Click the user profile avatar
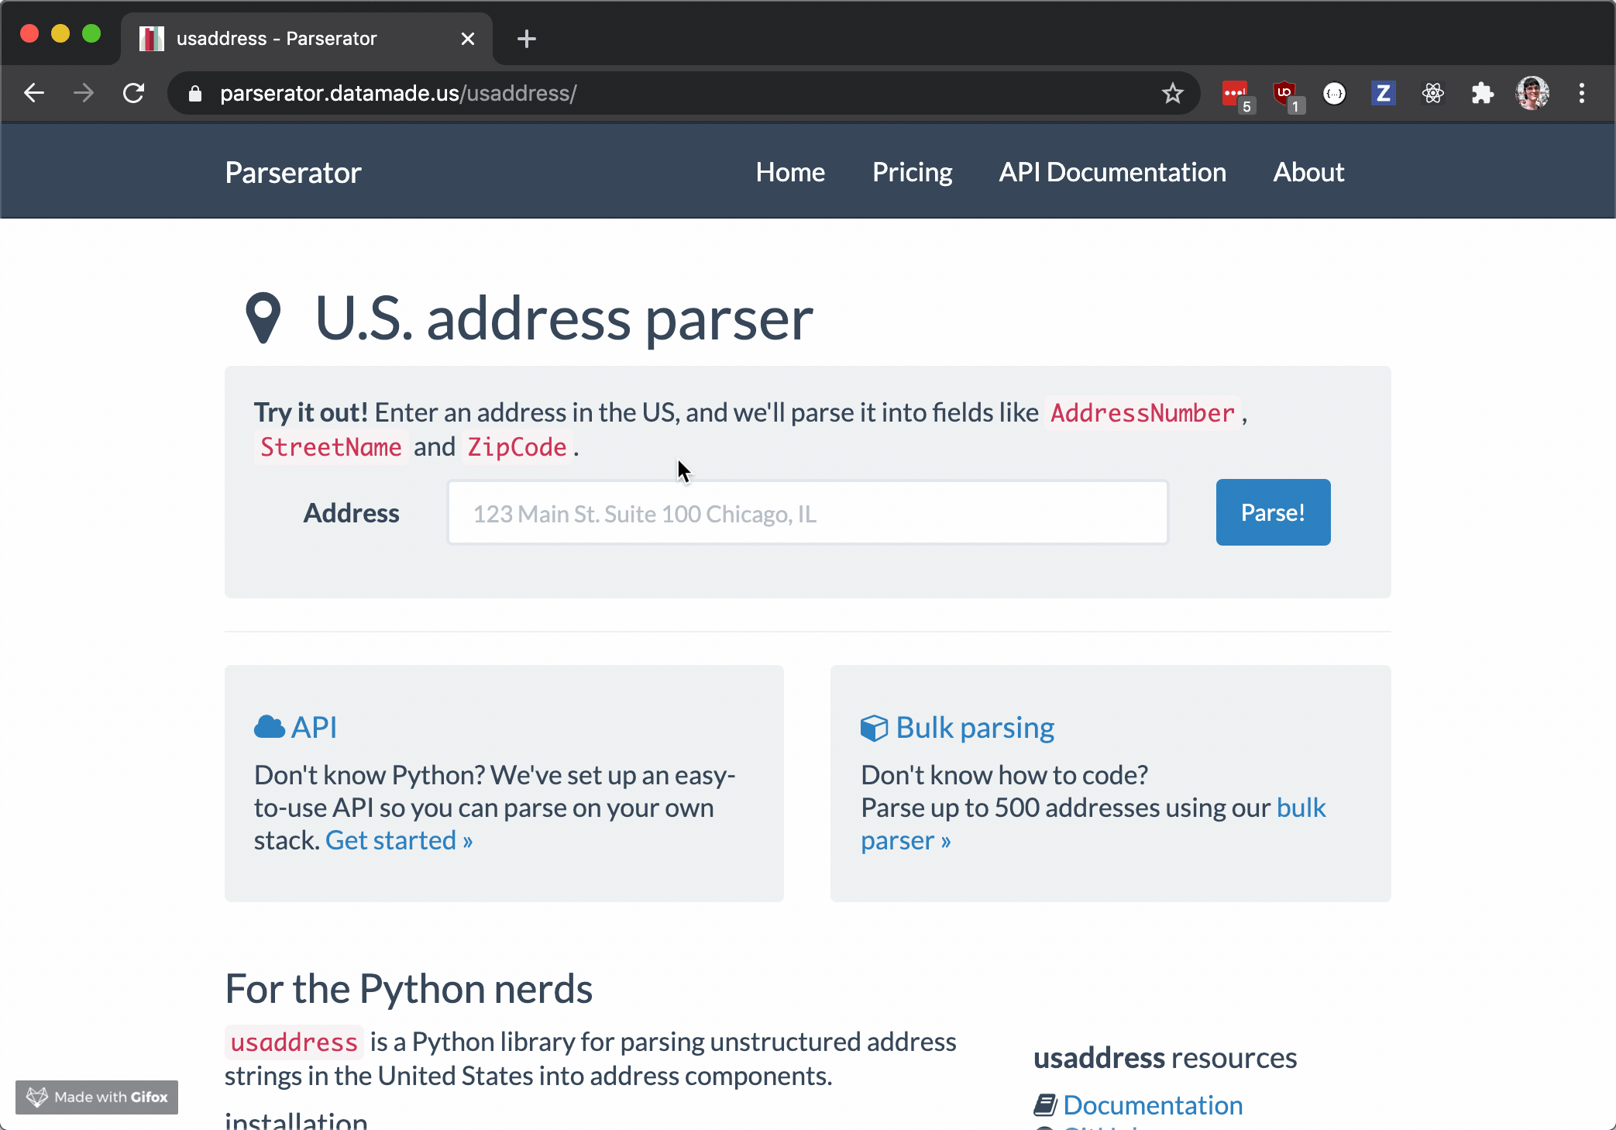Image resolution: width=1616 pixels, height=1130 pixels. coord(1532,93)
